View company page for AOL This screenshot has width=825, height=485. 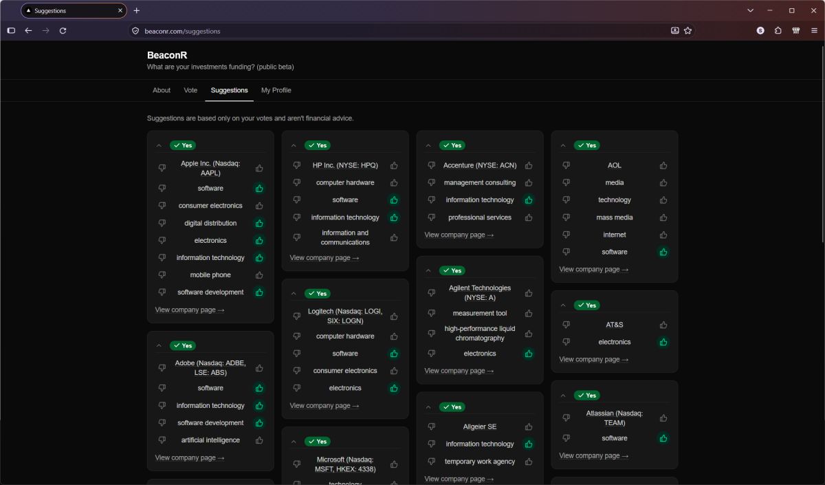click(x=594, y=270)
